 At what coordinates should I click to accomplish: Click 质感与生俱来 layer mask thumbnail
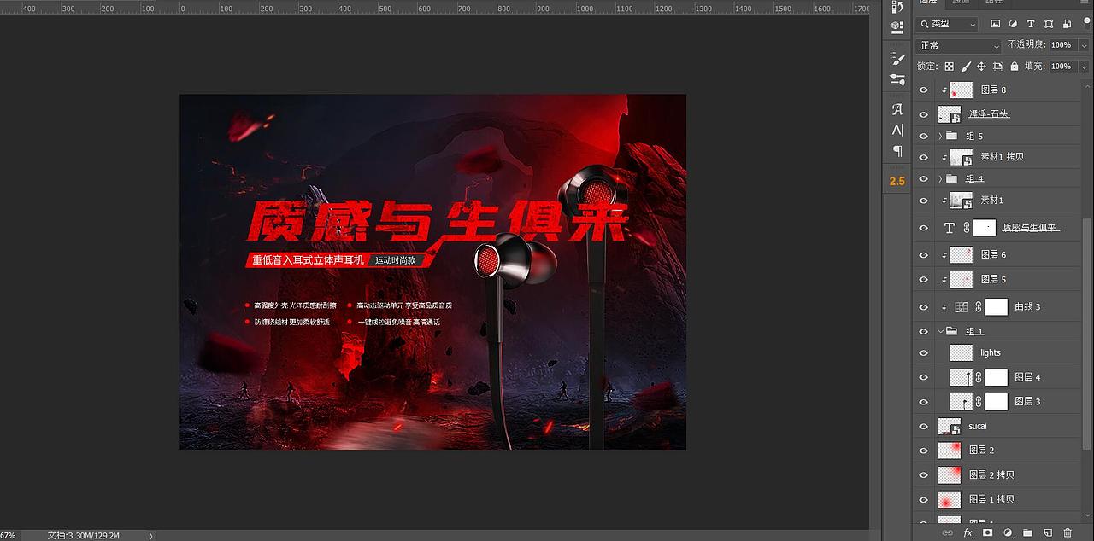985,228
